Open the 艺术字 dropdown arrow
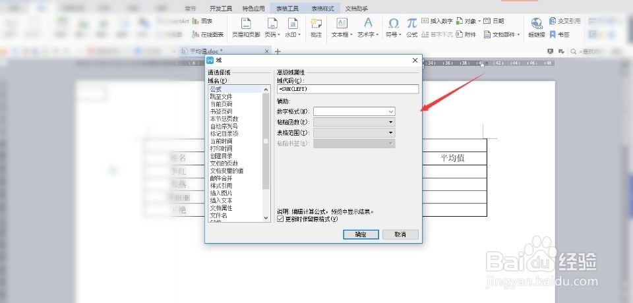The width and height of the screenshot is (633, 303). point(377,35)
